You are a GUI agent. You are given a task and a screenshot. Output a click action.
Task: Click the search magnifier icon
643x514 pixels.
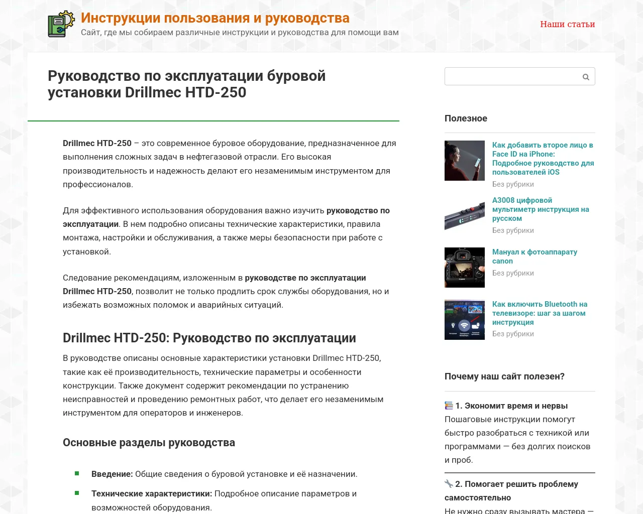click(586, 77)
